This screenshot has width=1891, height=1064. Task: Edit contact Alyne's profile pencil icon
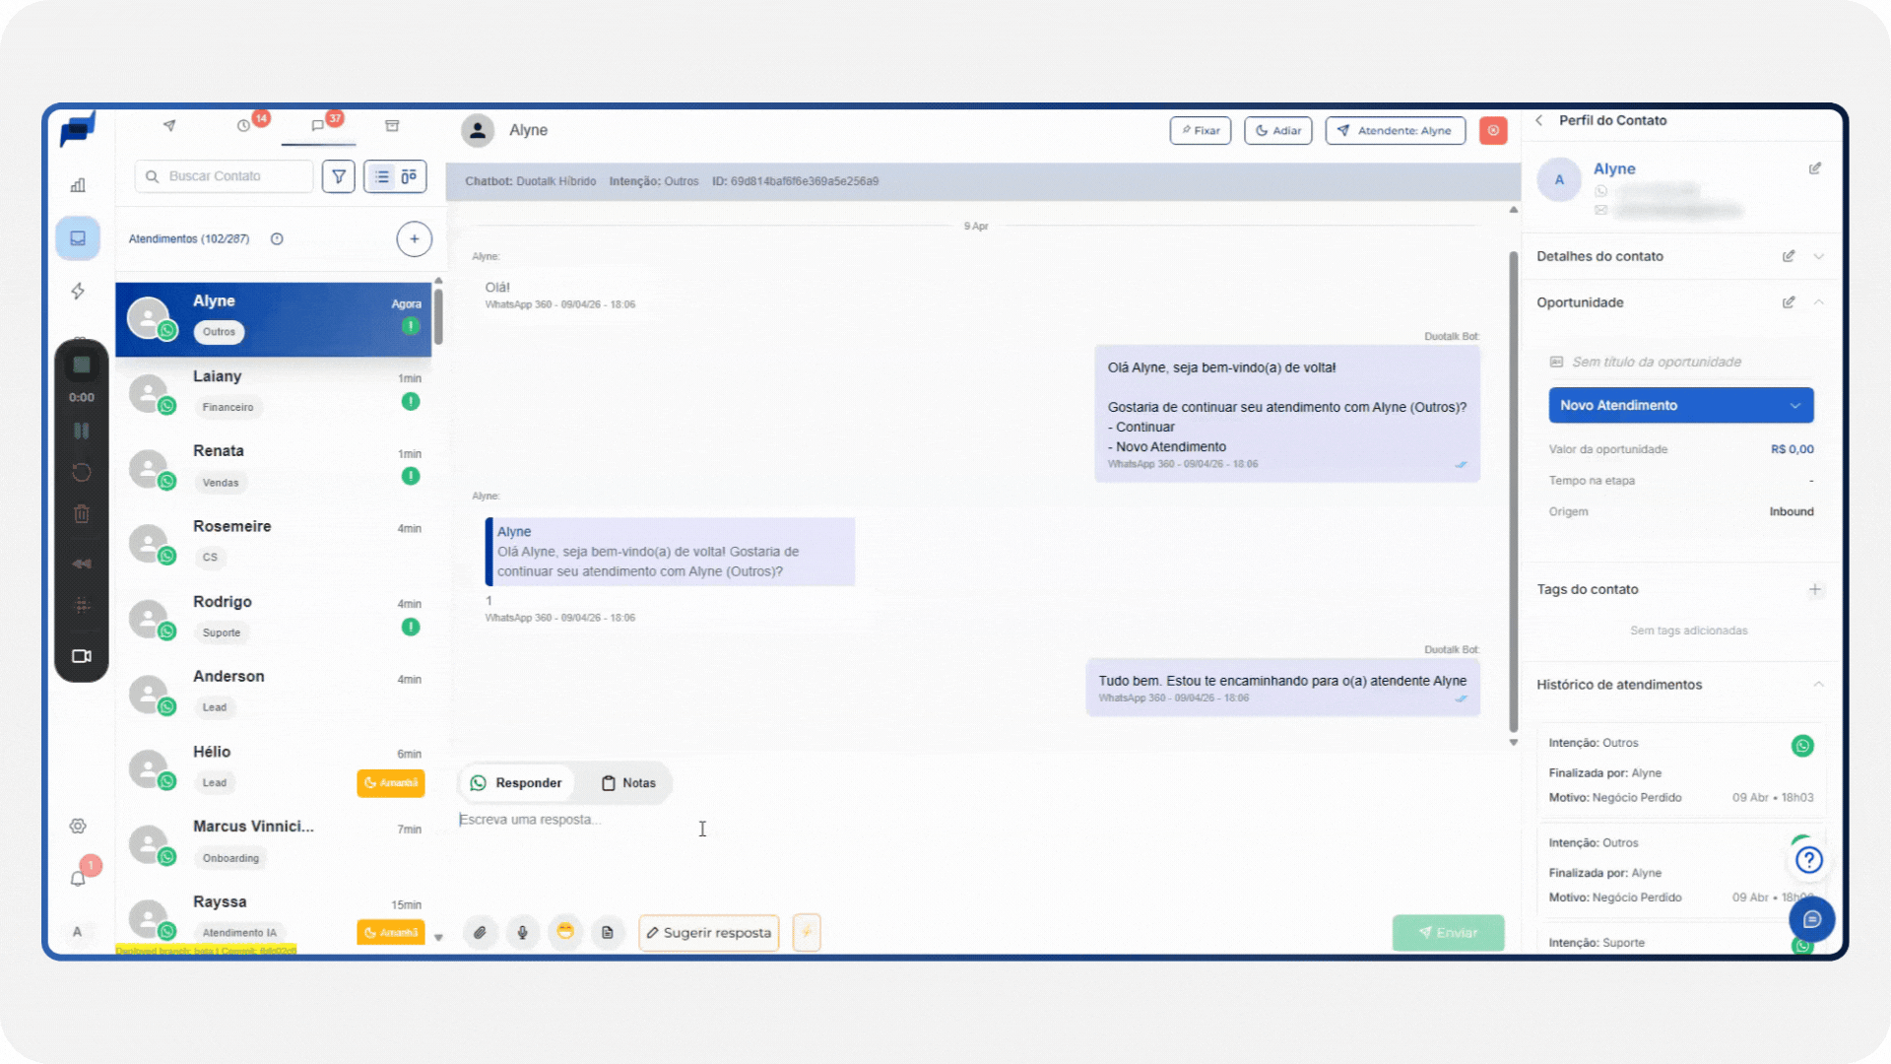(1814, 168)
